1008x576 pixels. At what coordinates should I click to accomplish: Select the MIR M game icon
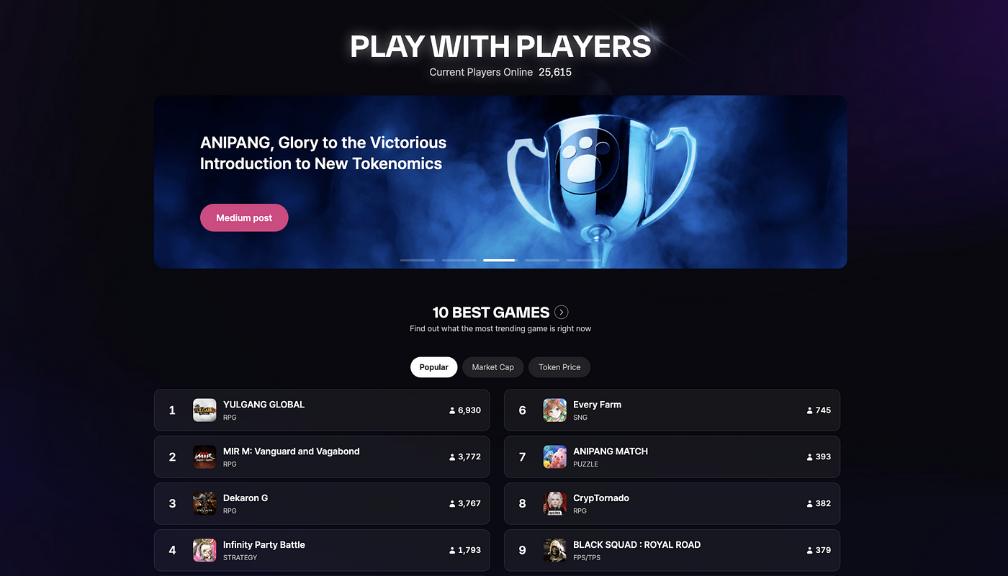point(204,456)
